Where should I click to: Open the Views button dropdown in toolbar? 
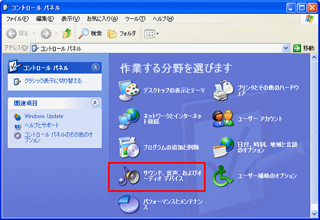click(x=152, y=34)
